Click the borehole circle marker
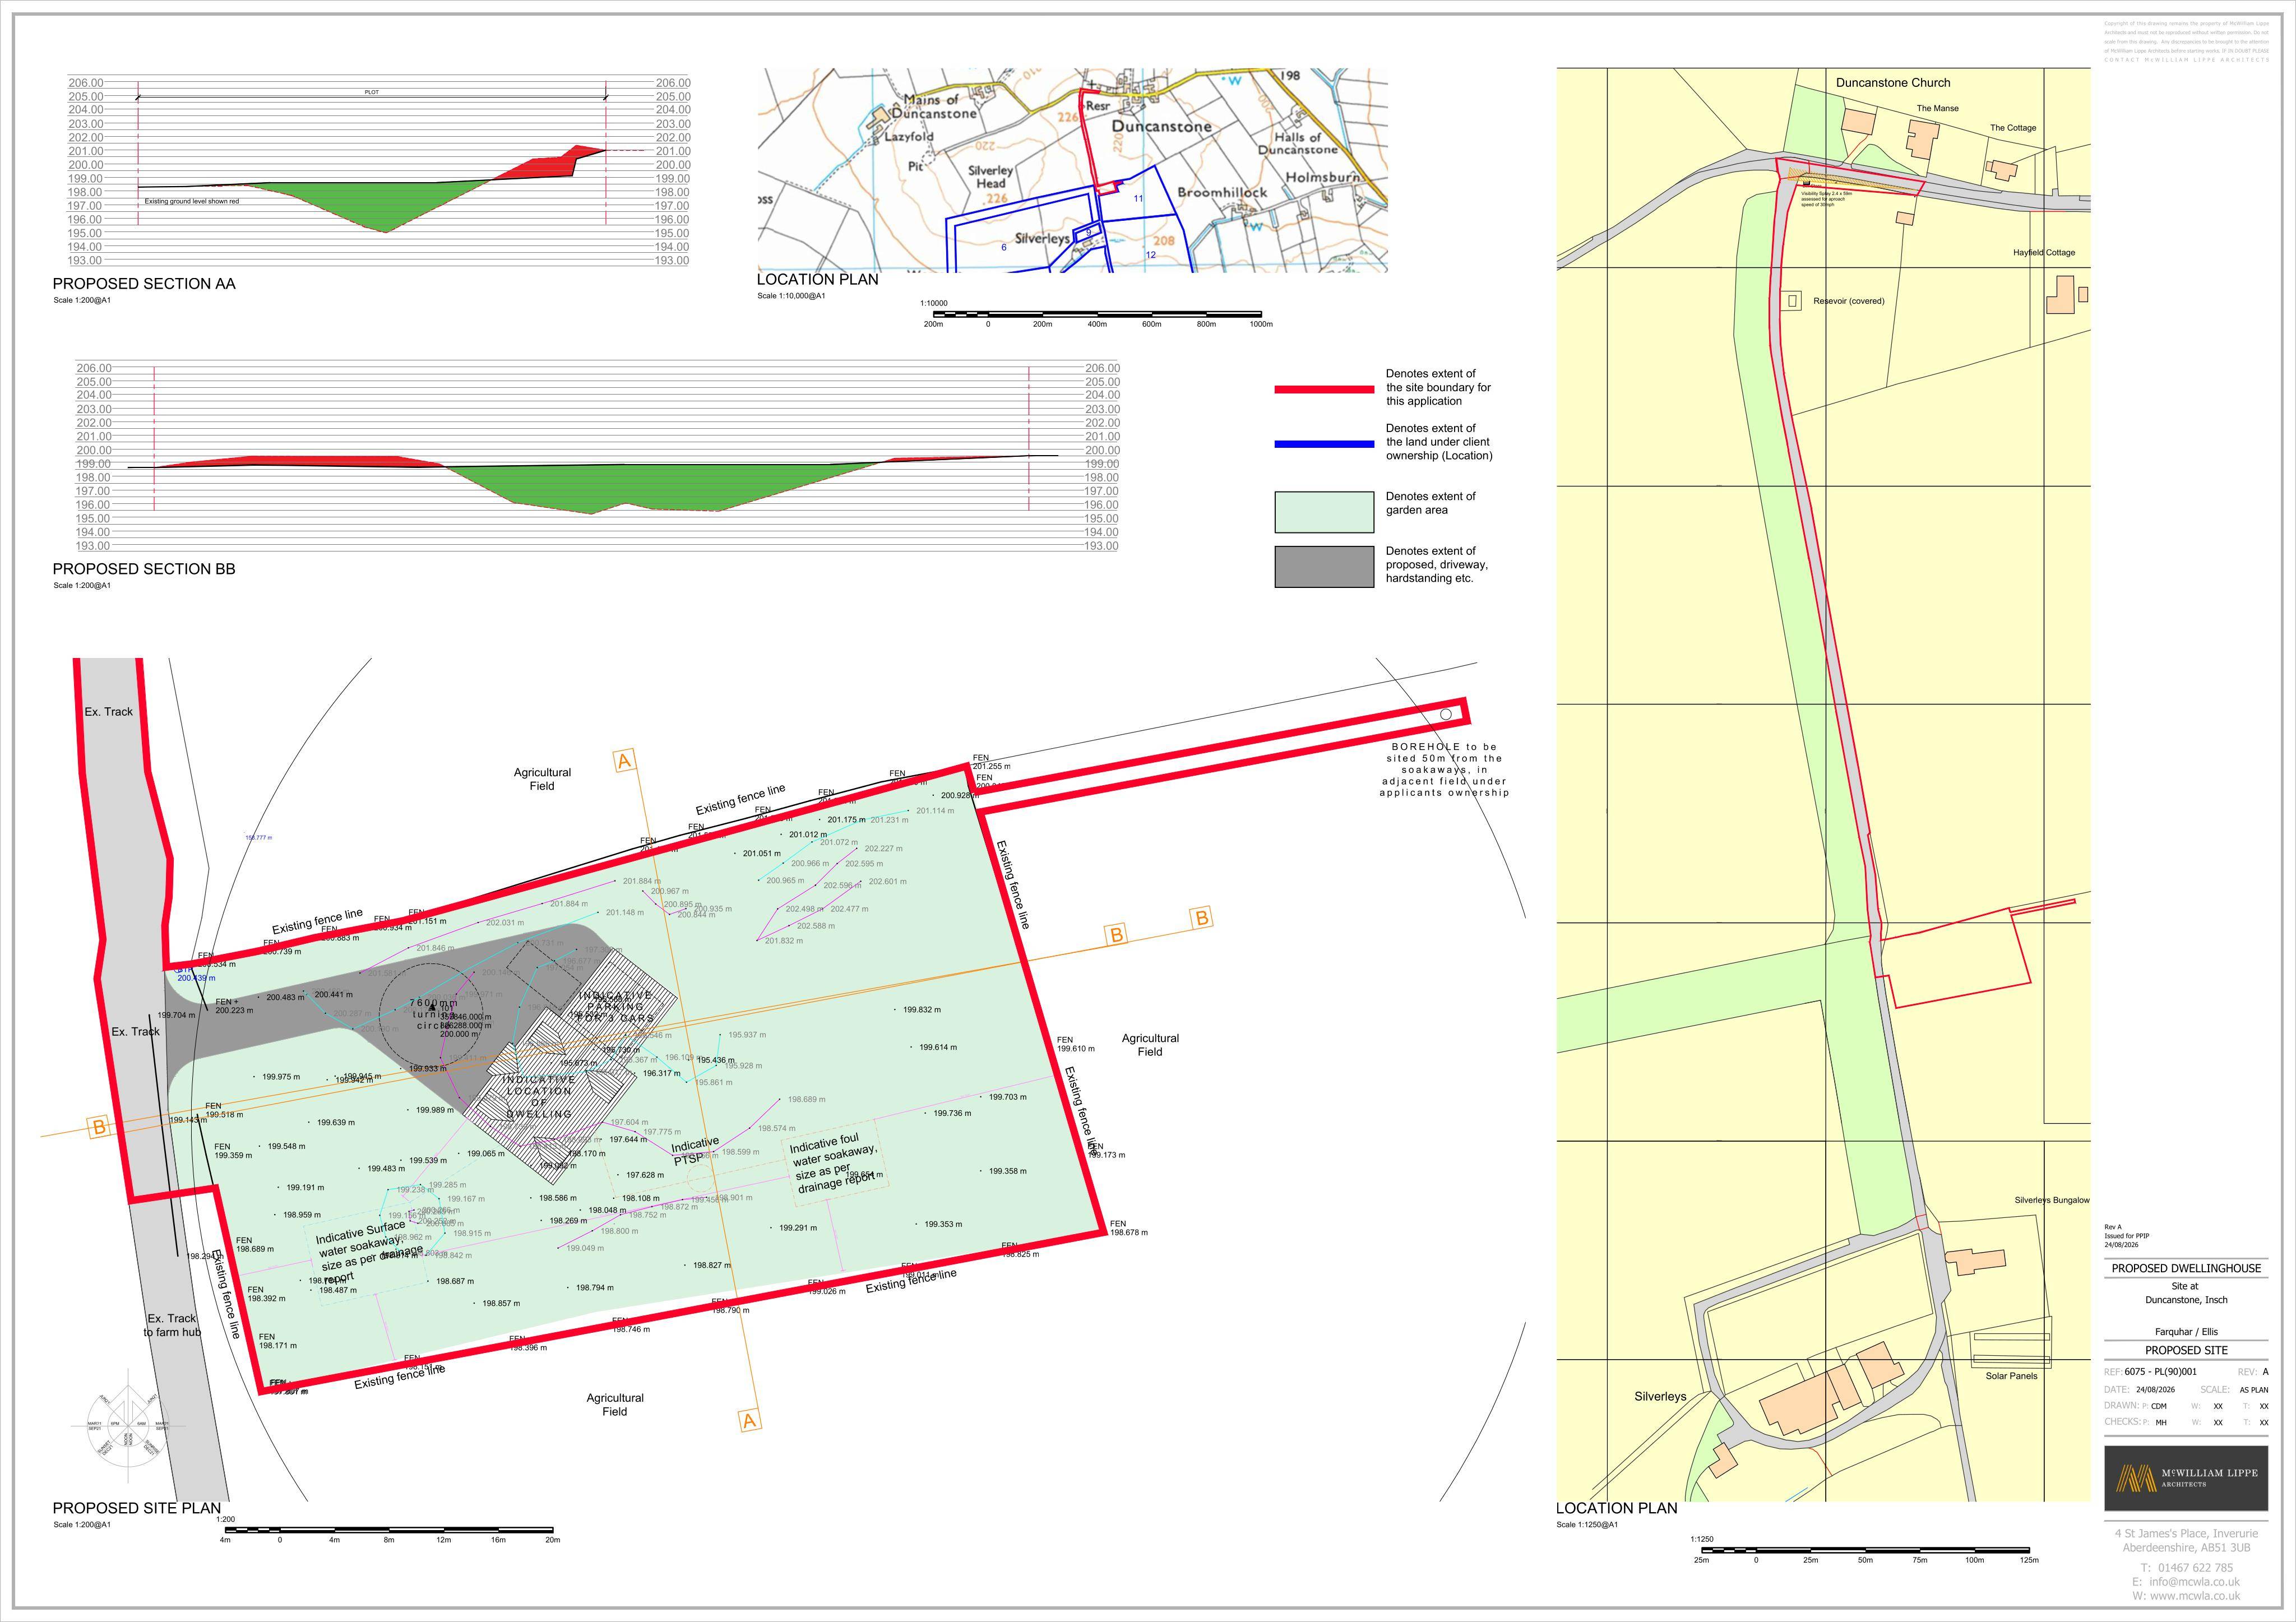The height and width of the screenshot is (1622, 2296). point(1445,714)
